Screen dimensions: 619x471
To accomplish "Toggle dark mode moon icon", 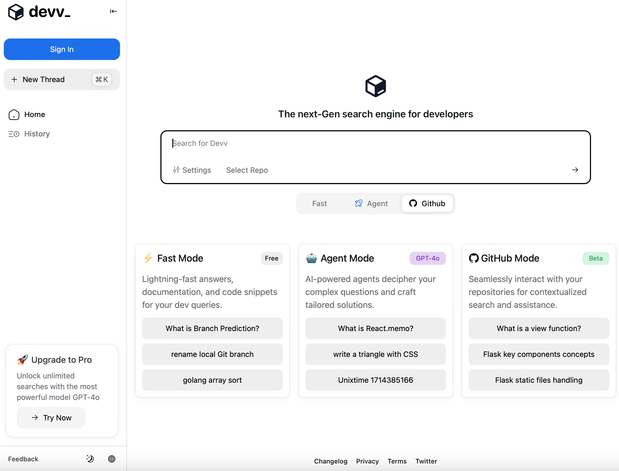I will 90,459.
